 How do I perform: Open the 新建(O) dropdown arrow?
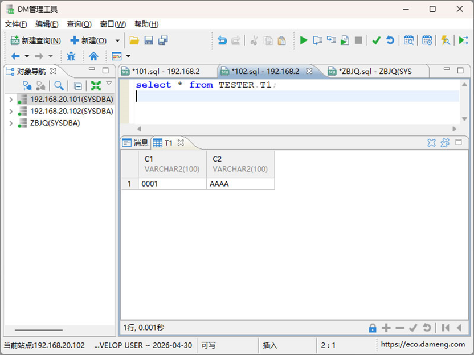117,40
